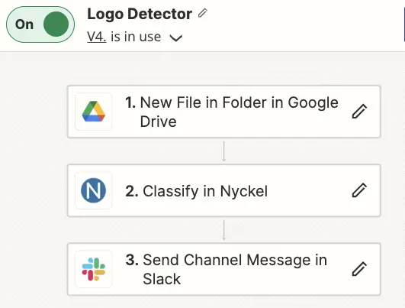The width and height of the screenshot is (405, 308).
Task: Open the New File in Folder step card
Action: 224,112
